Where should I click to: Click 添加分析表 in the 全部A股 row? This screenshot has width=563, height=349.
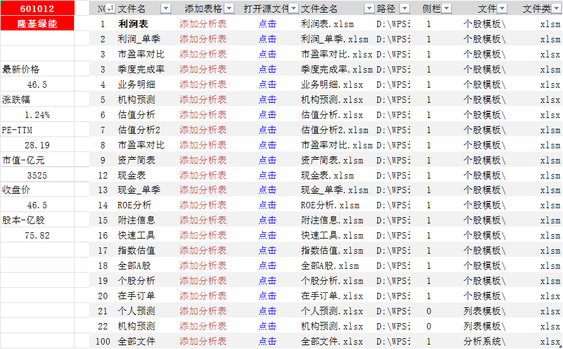coord(203,266)
